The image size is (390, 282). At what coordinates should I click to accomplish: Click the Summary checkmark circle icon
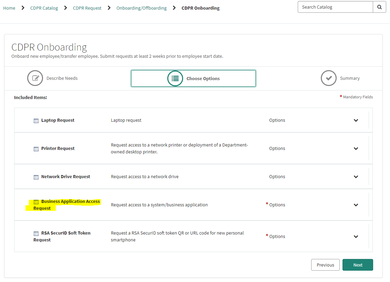(328, 78)
